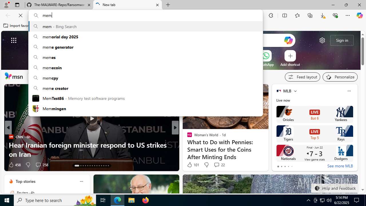Open volume control in system tray
The width and height of the screenshot is (366, 206).
(329, 200)
